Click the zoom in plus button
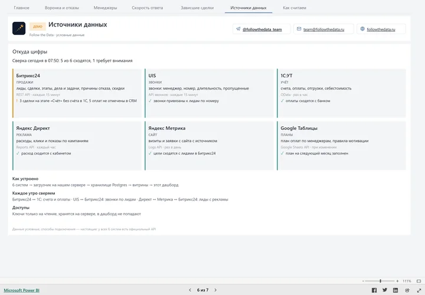This screenshot has height=295, width=425. click(397, 281)
